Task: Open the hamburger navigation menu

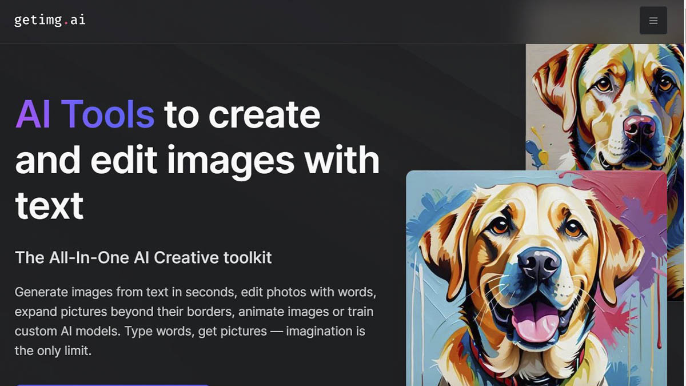Action: click(653, 21)
